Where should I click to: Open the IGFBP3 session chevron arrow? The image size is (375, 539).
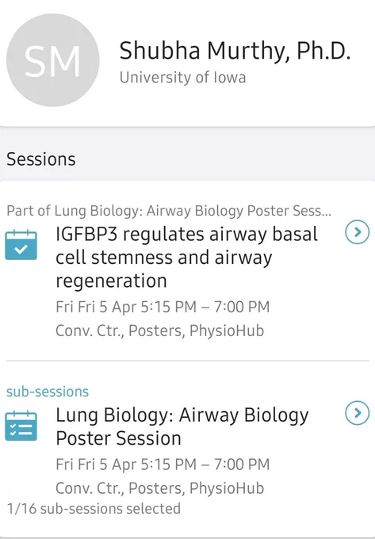(x=358, y=232)
